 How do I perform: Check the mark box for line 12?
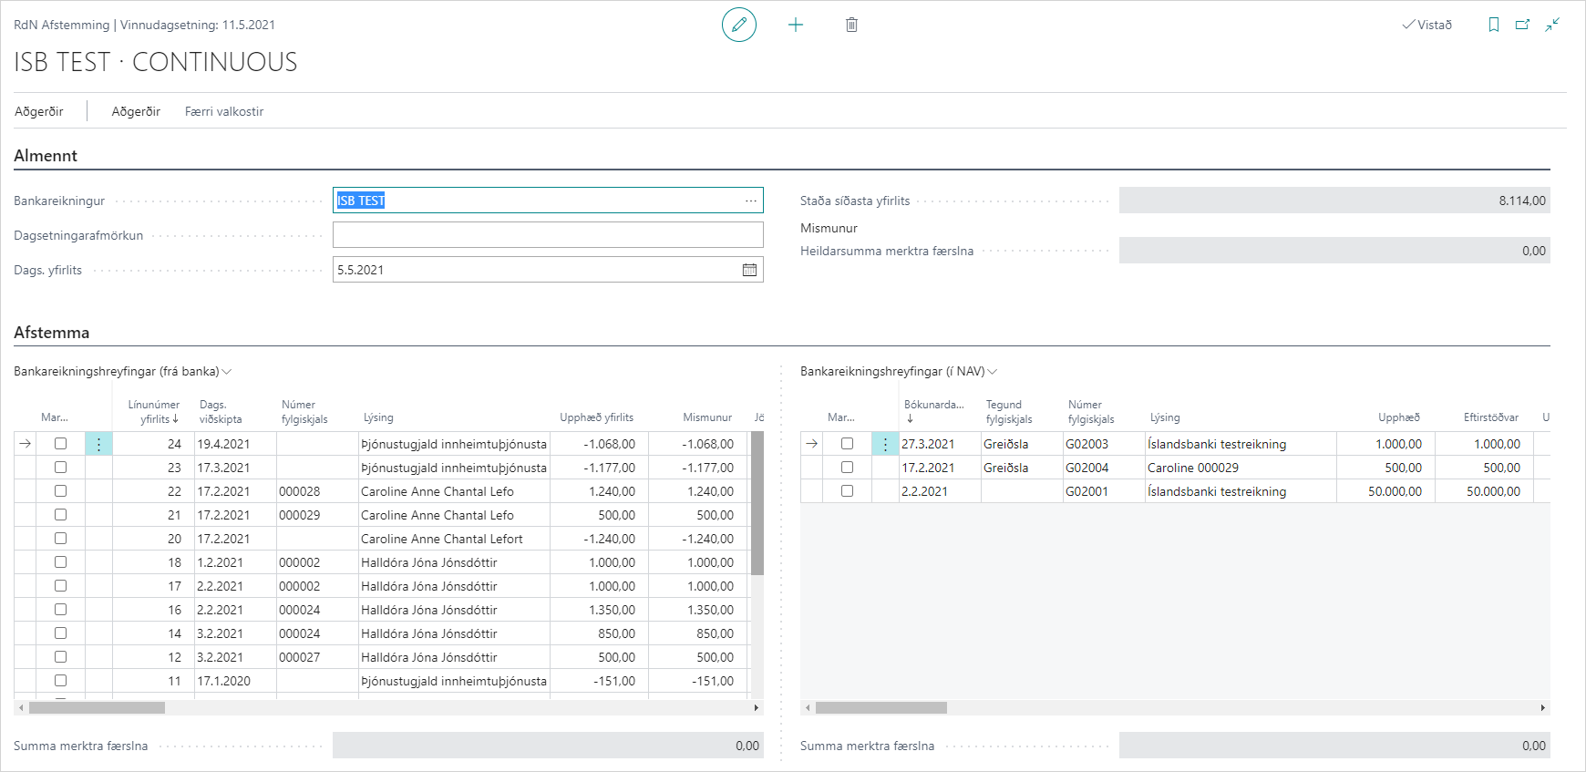60,657
